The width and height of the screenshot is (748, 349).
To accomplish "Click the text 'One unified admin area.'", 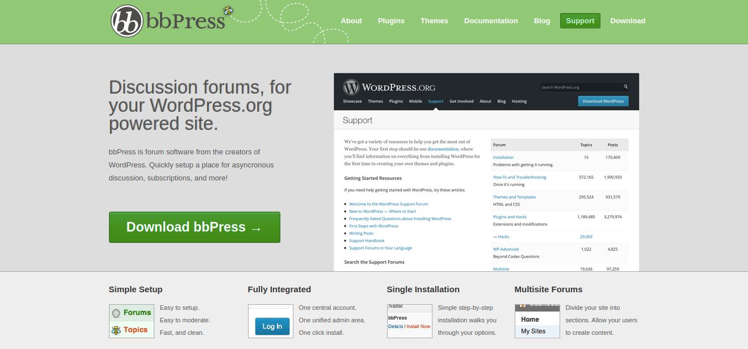I will 332,320.
